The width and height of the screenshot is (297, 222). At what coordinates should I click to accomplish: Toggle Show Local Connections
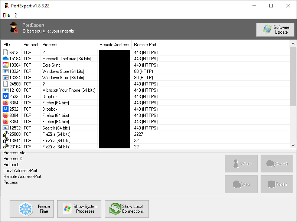point(127,209)
